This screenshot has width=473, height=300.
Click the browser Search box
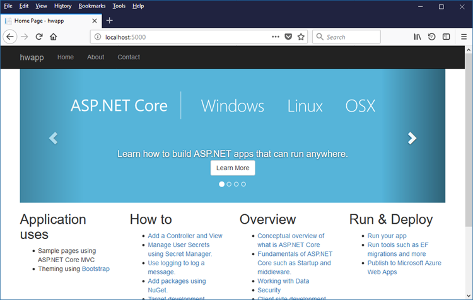pos(346,37)
